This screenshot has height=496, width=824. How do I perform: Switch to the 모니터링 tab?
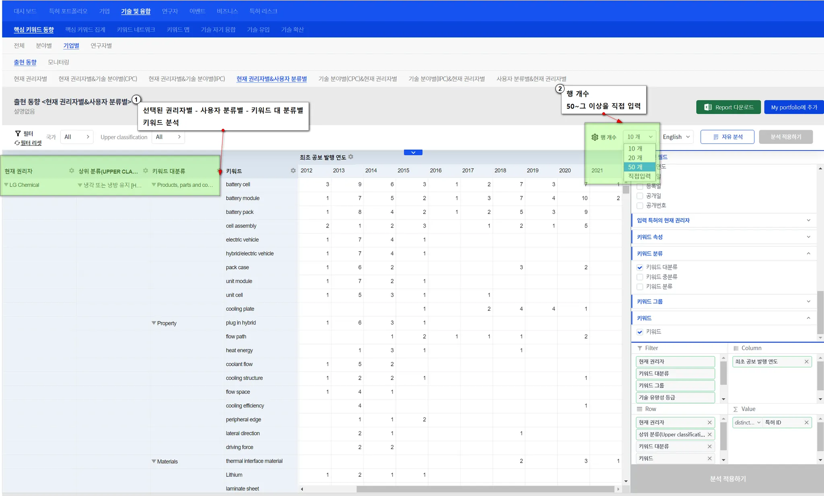(58, 62)
